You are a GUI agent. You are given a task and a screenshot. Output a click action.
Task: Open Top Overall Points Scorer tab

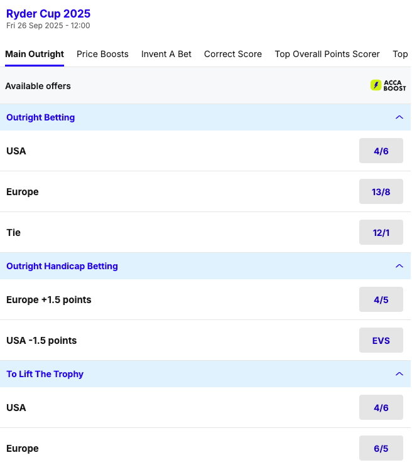coord(327,54)
